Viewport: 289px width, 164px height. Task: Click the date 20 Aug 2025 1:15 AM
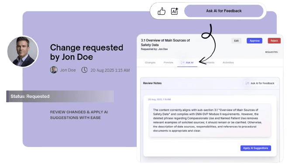tap(110, 70)
